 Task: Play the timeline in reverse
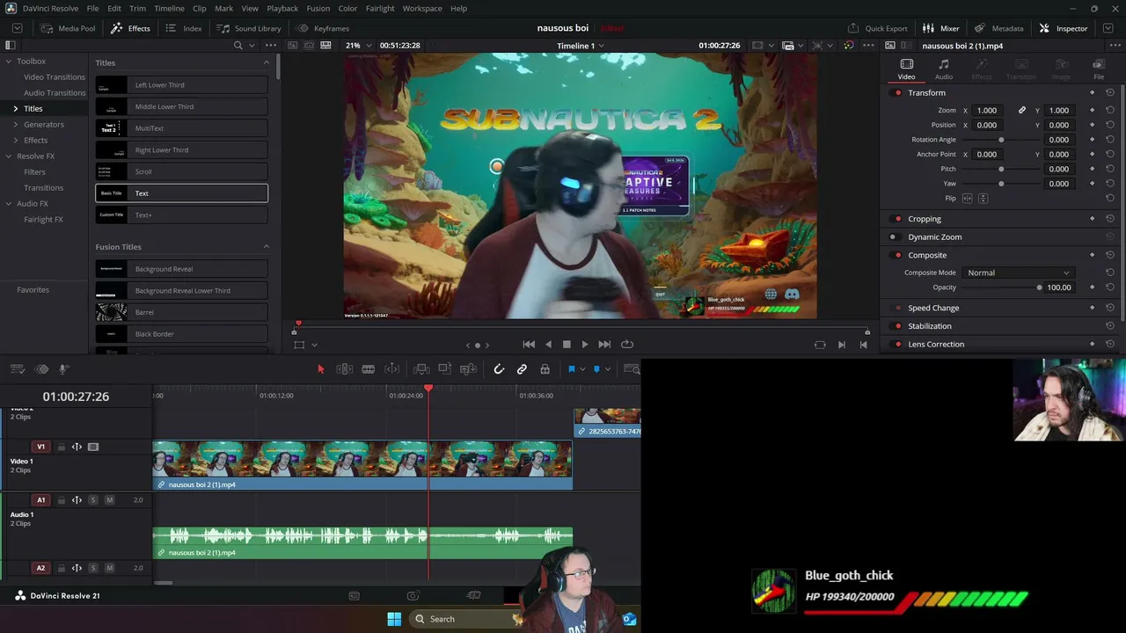[548, 345]
